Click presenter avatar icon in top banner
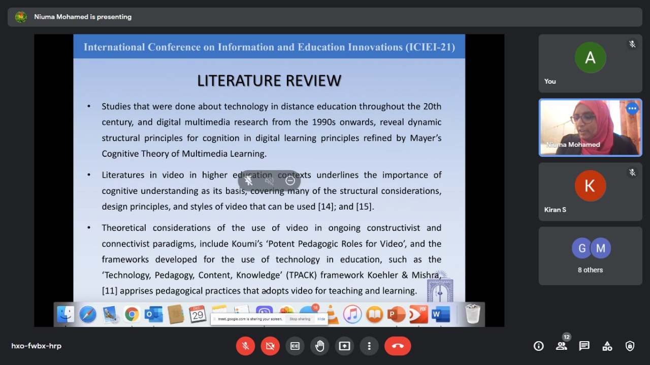This screenshot has width=650, height=365. click(x=21, y=17)
